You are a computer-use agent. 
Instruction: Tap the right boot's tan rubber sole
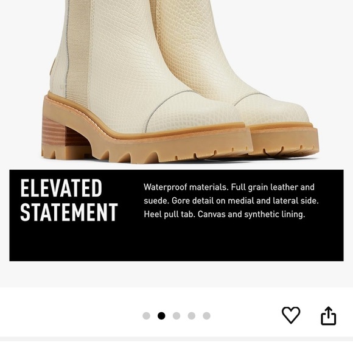[285, 141]
